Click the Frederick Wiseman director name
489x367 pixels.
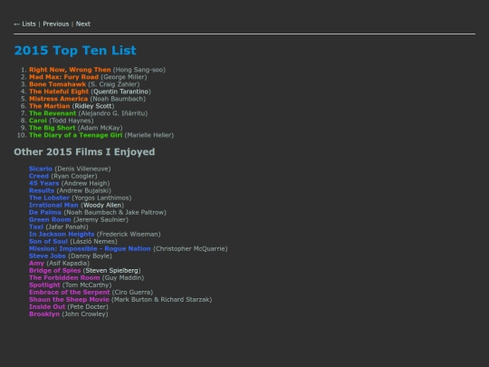[x=129, y=234]
